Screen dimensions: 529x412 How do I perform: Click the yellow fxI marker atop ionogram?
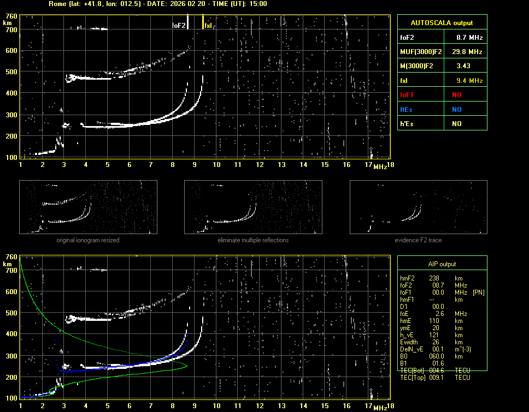click(x=203, y=22)
